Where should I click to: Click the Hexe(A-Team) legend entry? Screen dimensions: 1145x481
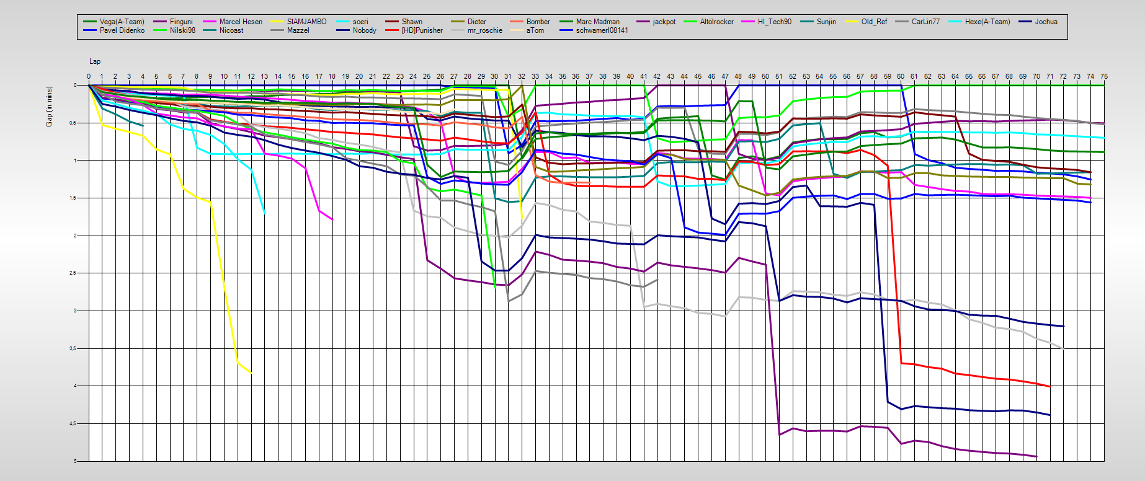point(987,22)
